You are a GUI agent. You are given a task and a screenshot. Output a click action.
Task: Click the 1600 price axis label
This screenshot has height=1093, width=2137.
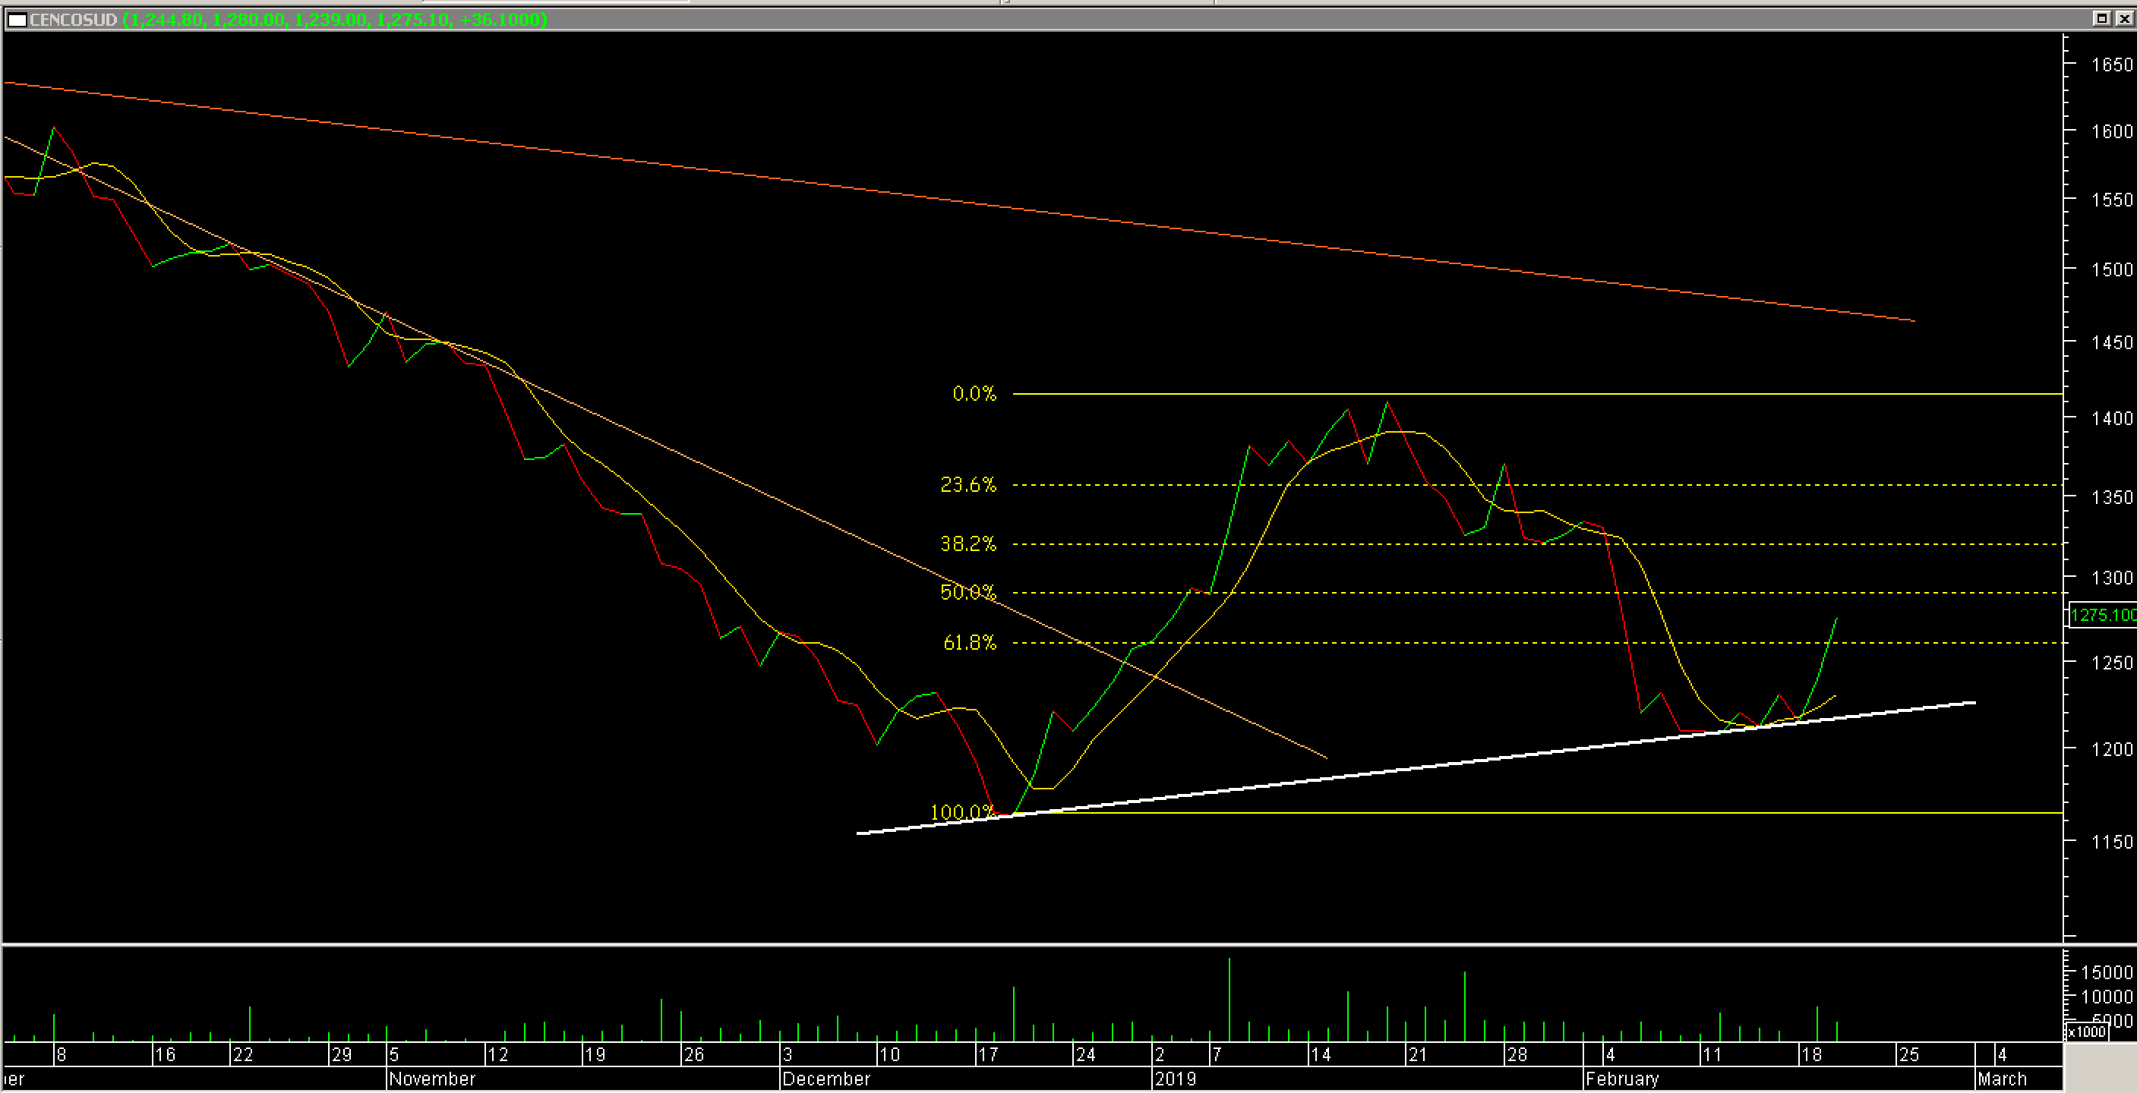click(x=2111, y=131)
